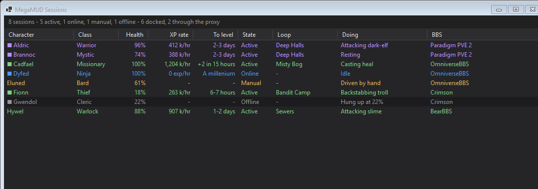Click the Warlock class cell

(87, 111)
